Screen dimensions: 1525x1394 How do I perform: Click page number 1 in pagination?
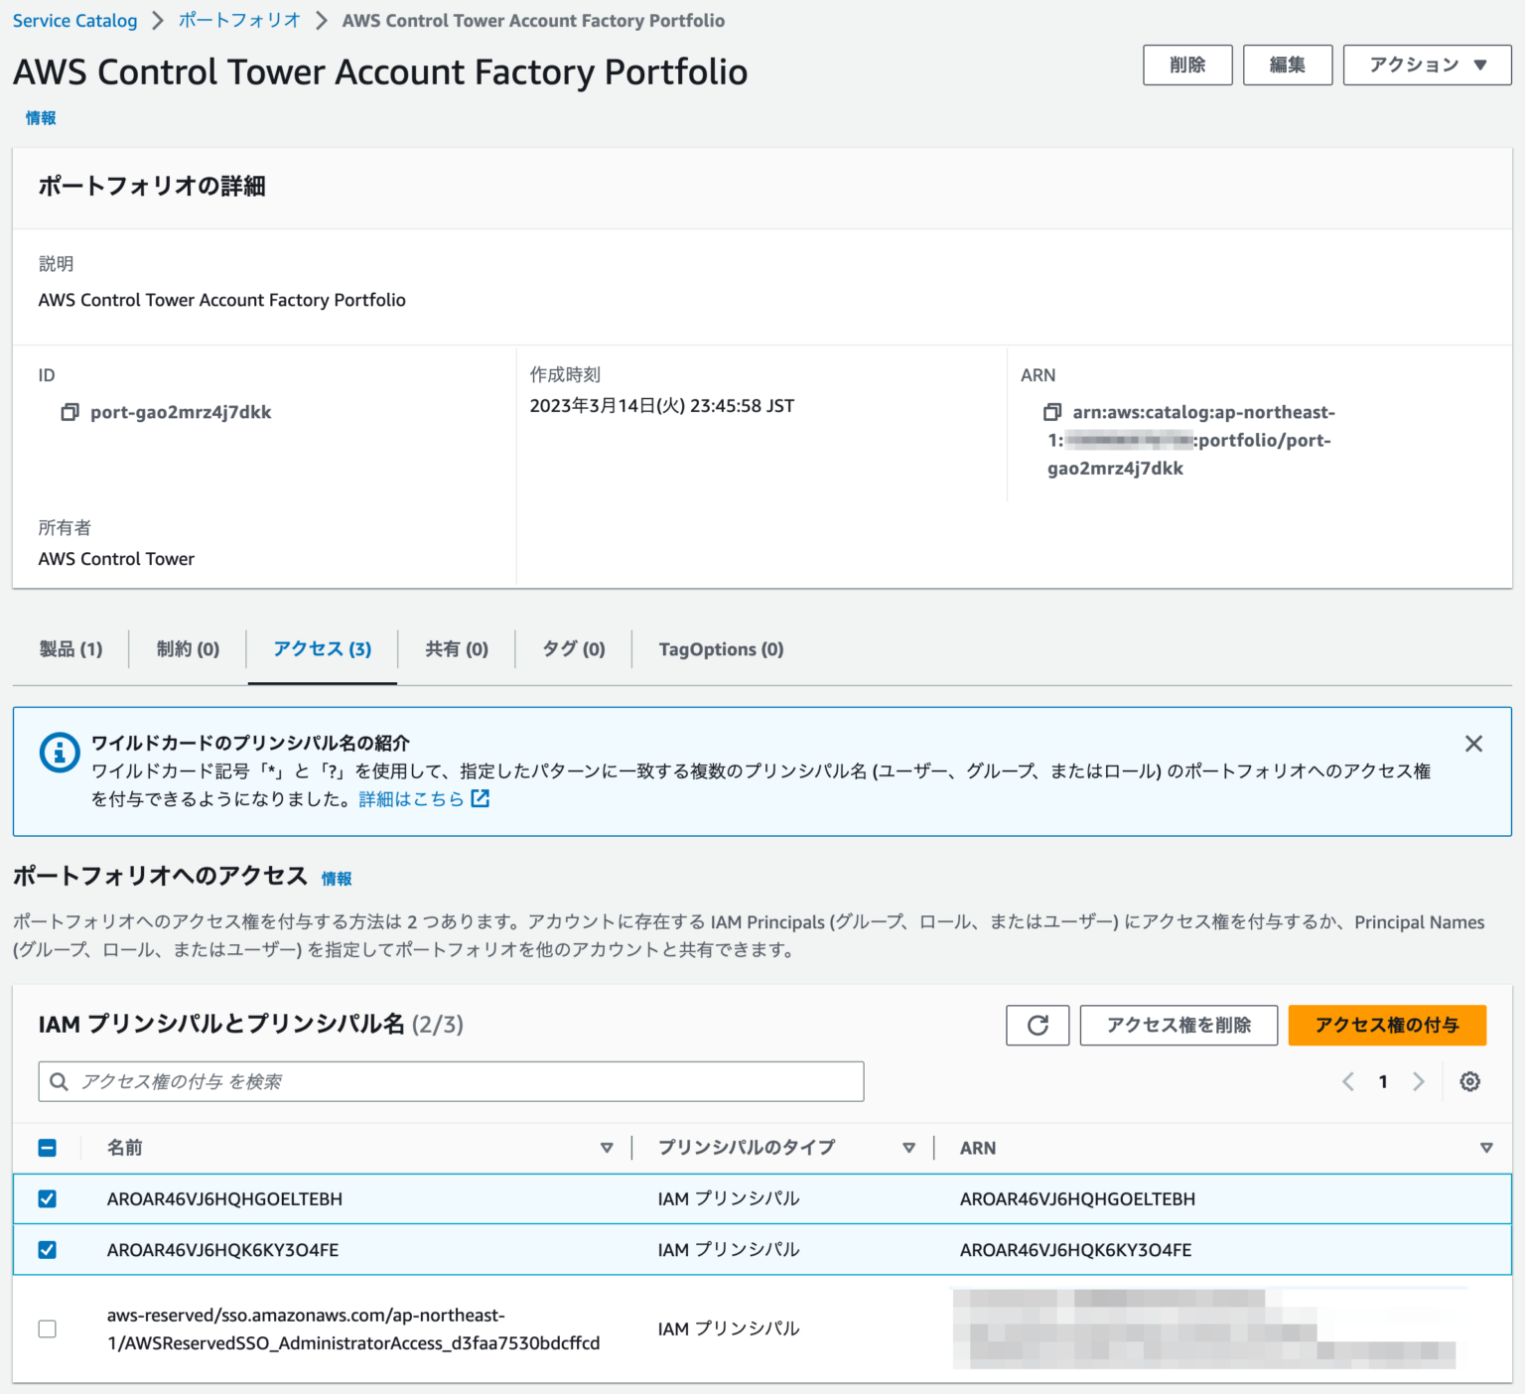pos(1383,1081)
